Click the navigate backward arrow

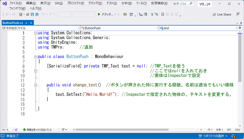pos(7,15)
